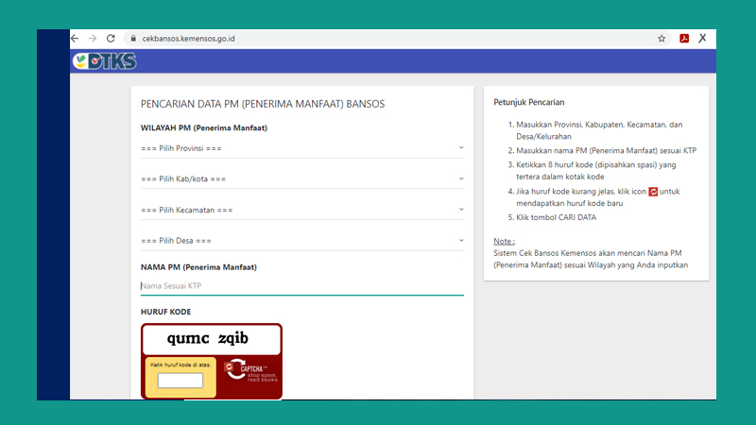
Task: Click the CAPTCHA logo text
Action: (252, 368)
